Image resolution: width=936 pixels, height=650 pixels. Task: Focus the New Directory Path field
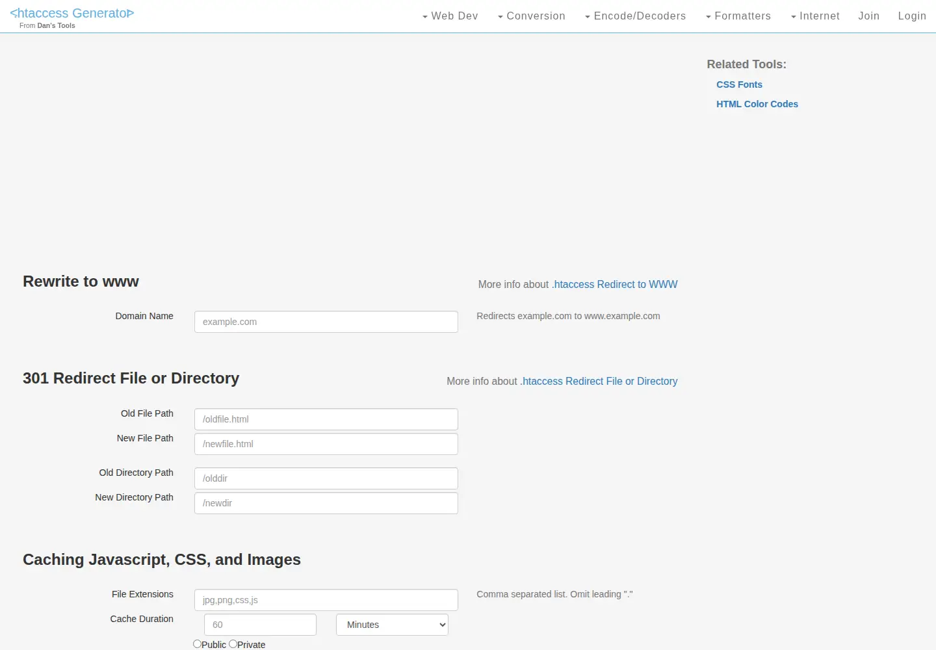click(326, 503)
